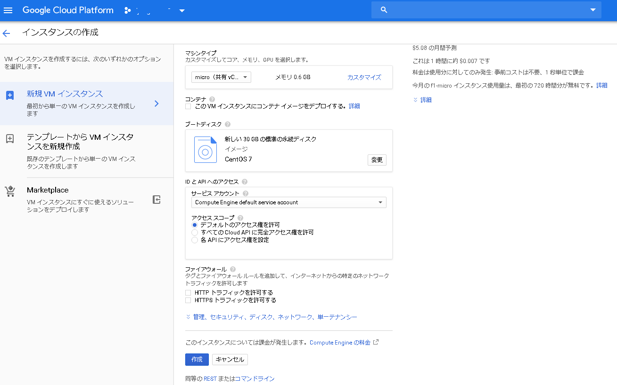Open the Compute Engine の料金 link
The height and width of the screenshot is (385, 617).
(340, 343)
